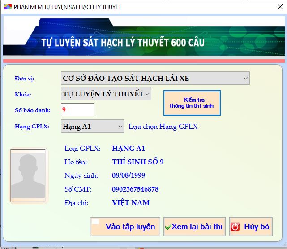
Task: Click the Khóa label
Action: point(23,94)
